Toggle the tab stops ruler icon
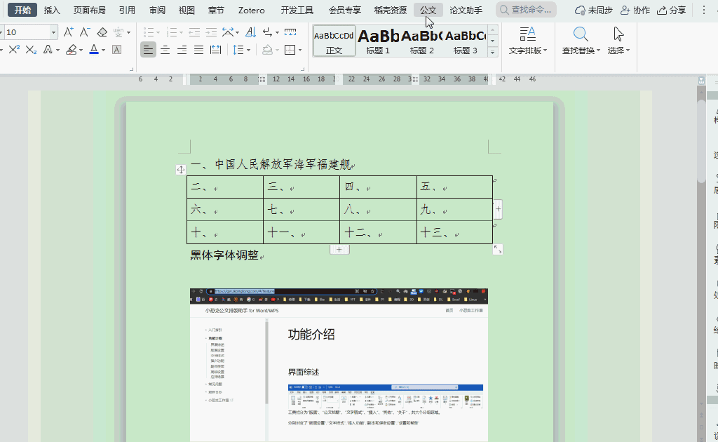This screenshot has height=442, width=718. click(290, 32)
